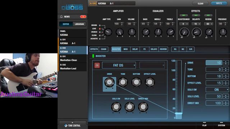Screen dimensions: 230x129
Task: Open the FX effect tab
Action: point(144,49)
